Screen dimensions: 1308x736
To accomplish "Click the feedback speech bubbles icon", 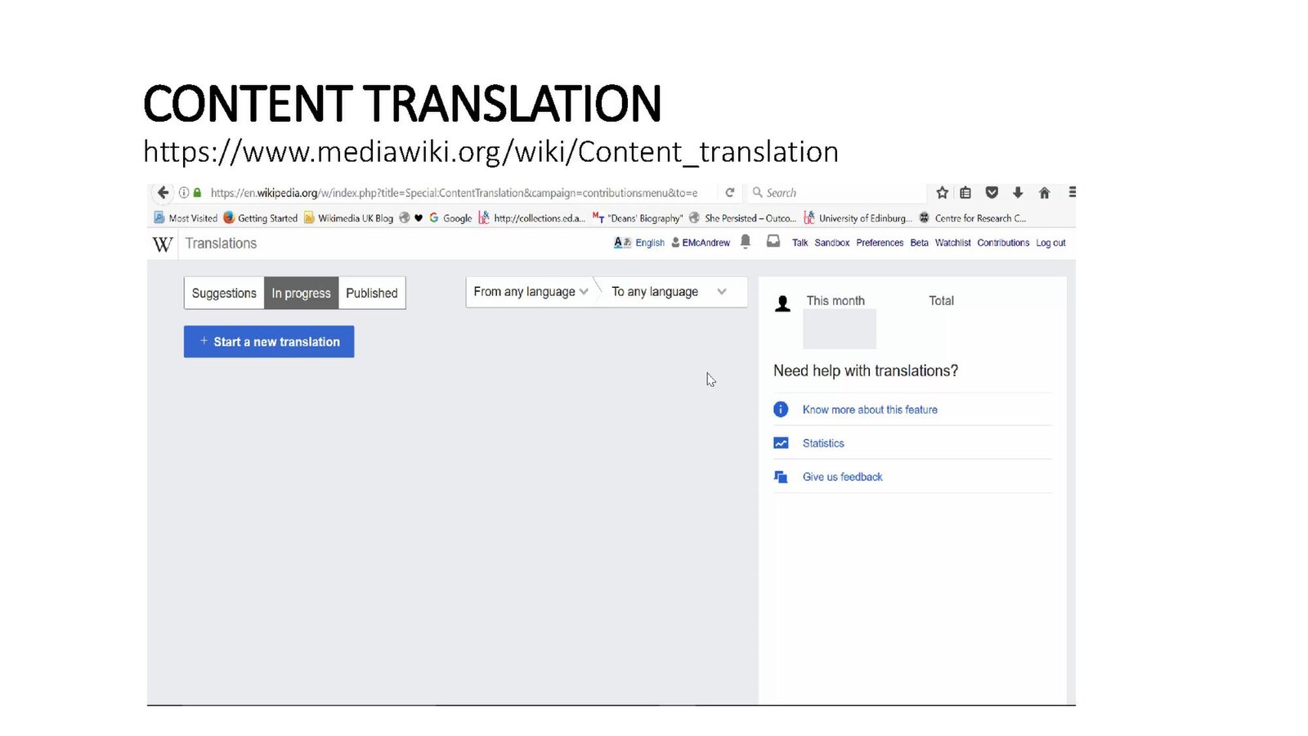I will point(781,477).
